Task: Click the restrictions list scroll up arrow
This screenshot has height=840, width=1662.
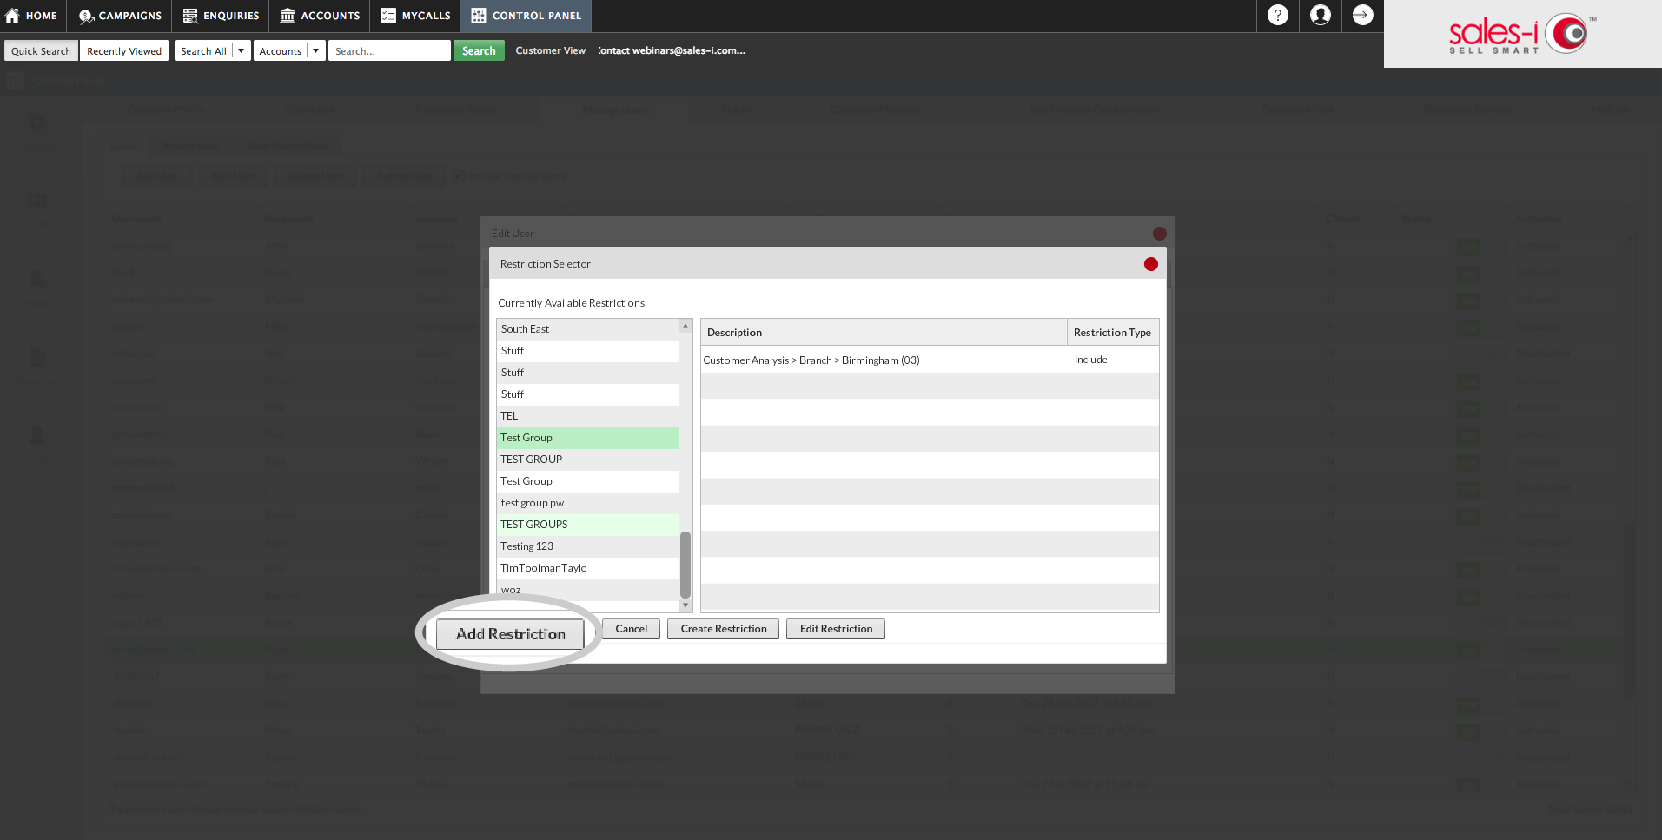Action: [x=685, y=326]
